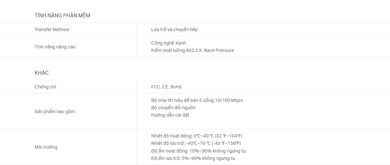Select the Transfer Method label
Screen dimensions: 390x165
tap(52, 29)
